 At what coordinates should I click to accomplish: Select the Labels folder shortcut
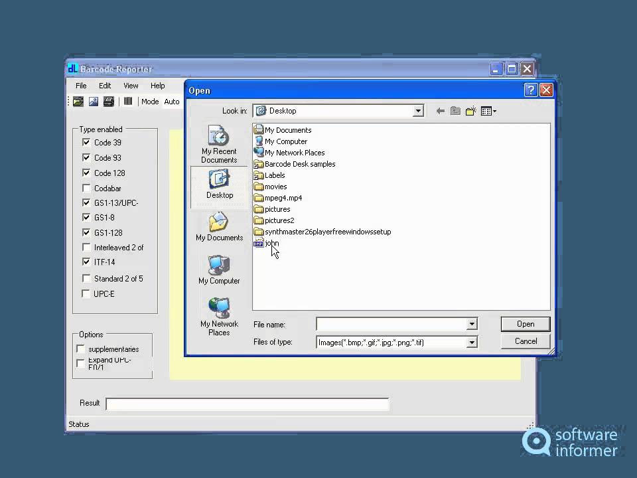[269, 175]
